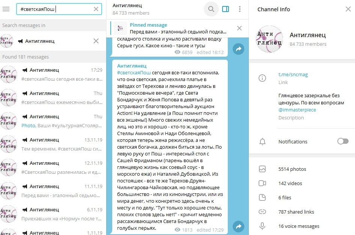View the 5514 photos media section
Viewport: 355px width, 235px height.
tap(292, 169)
